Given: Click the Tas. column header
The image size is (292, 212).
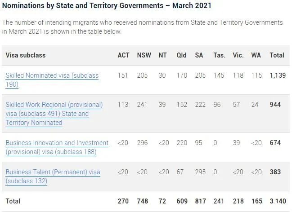Looking at the screenshot, I should [x=220, y=55].
